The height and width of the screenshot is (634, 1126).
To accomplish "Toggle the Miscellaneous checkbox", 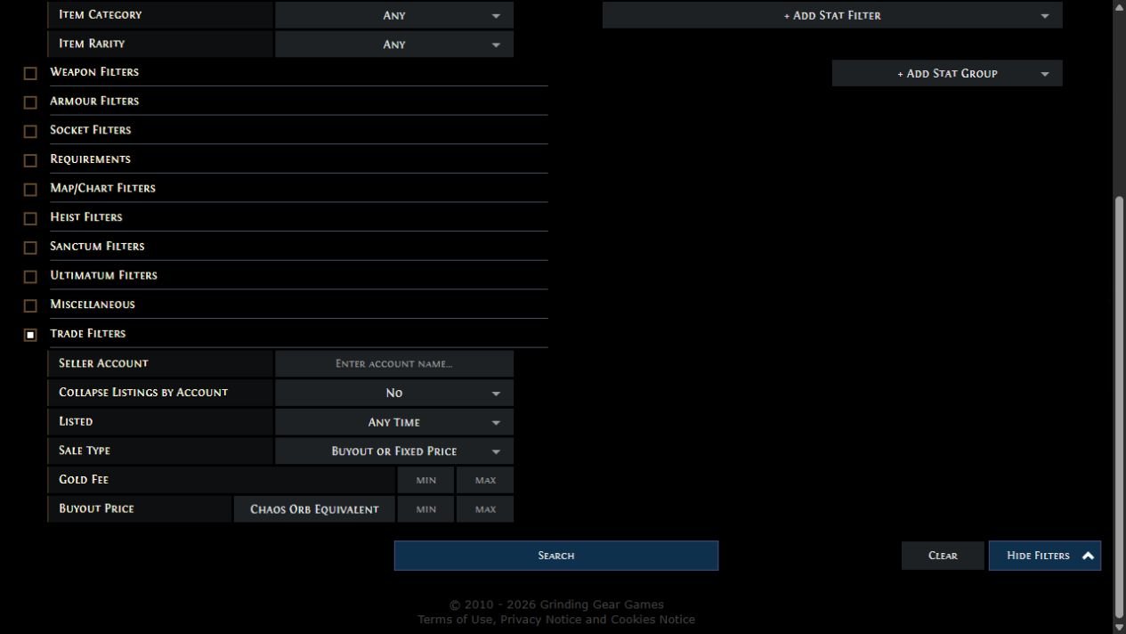I will click(30, 305).
